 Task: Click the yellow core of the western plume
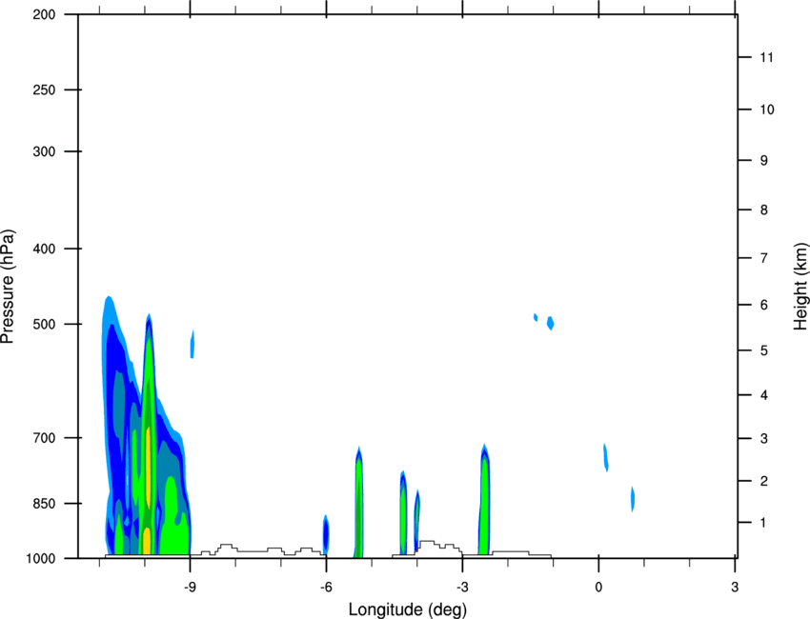tap(149, 468)
